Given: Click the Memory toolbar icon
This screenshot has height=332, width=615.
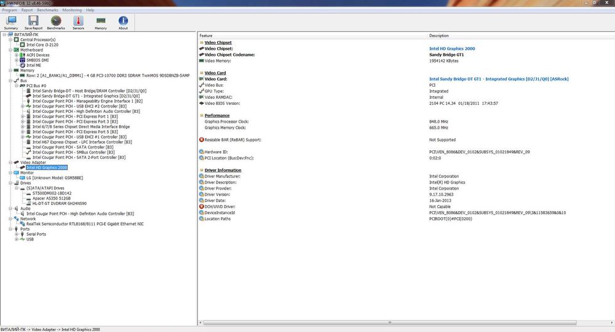Looking at the screenshot, I should pyautogui.click(x=100, y=23).
